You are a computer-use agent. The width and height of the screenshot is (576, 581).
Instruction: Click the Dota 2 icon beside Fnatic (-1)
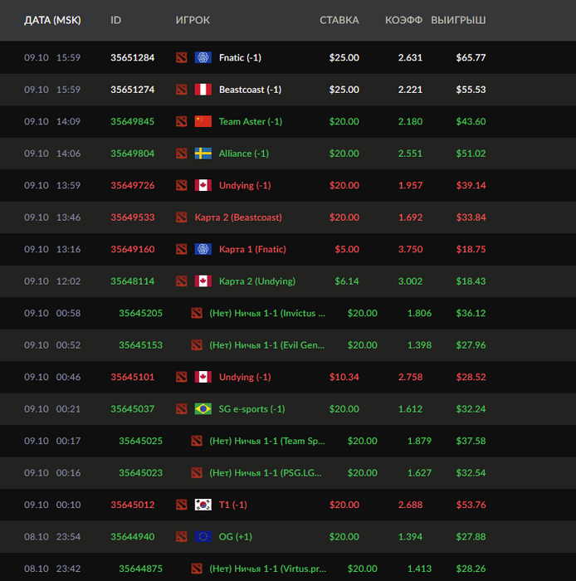pos(182,57)
